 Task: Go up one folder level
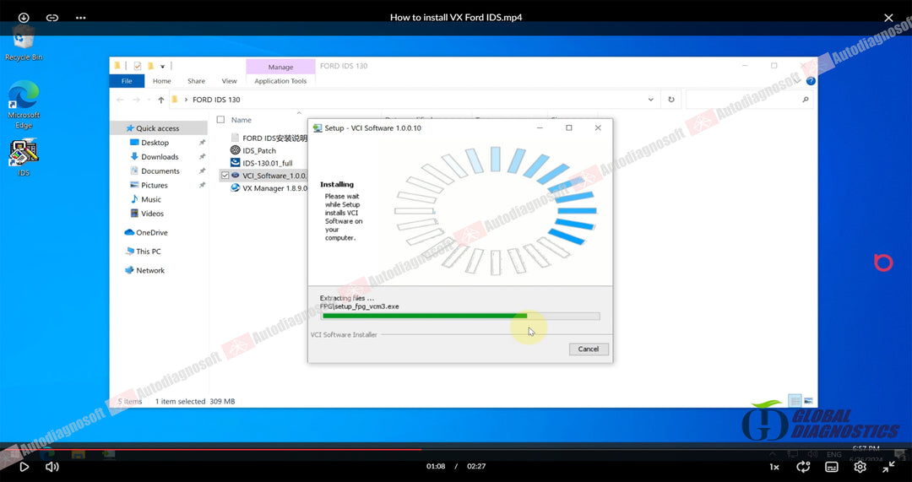pyautogui.click(x=161, y=100)
